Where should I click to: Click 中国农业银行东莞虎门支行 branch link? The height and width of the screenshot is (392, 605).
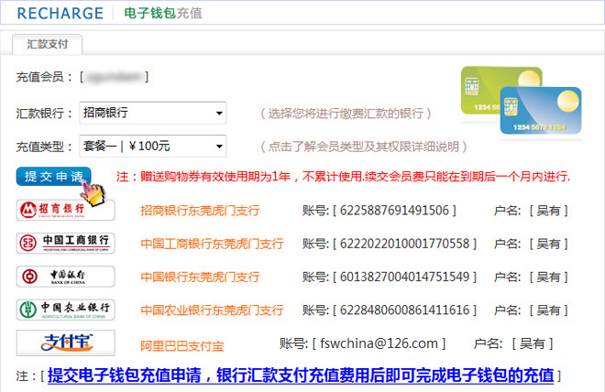(x=212, y=310)
